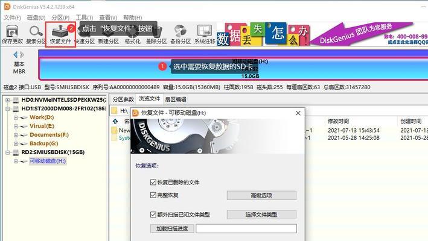The height and width of the screenshot is (241, 428).
Task: Click the Search Partition (搜索分区) magnifier icon
Action: point(36,34)
